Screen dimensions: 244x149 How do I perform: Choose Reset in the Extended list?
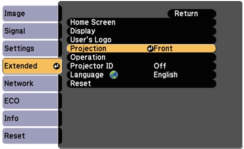pos(142,84)
